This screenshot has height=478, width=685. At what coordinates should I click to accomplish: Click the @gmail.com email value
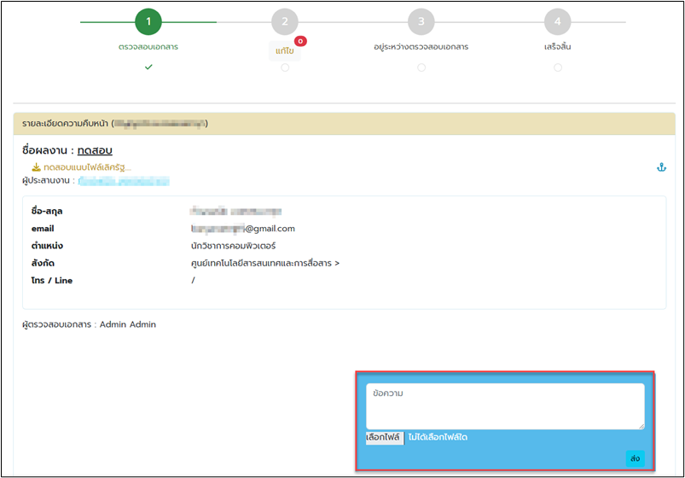243,228
